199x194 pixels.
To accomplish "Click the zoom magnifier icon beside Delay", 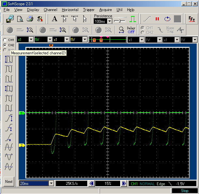I will tap(121, 30).
